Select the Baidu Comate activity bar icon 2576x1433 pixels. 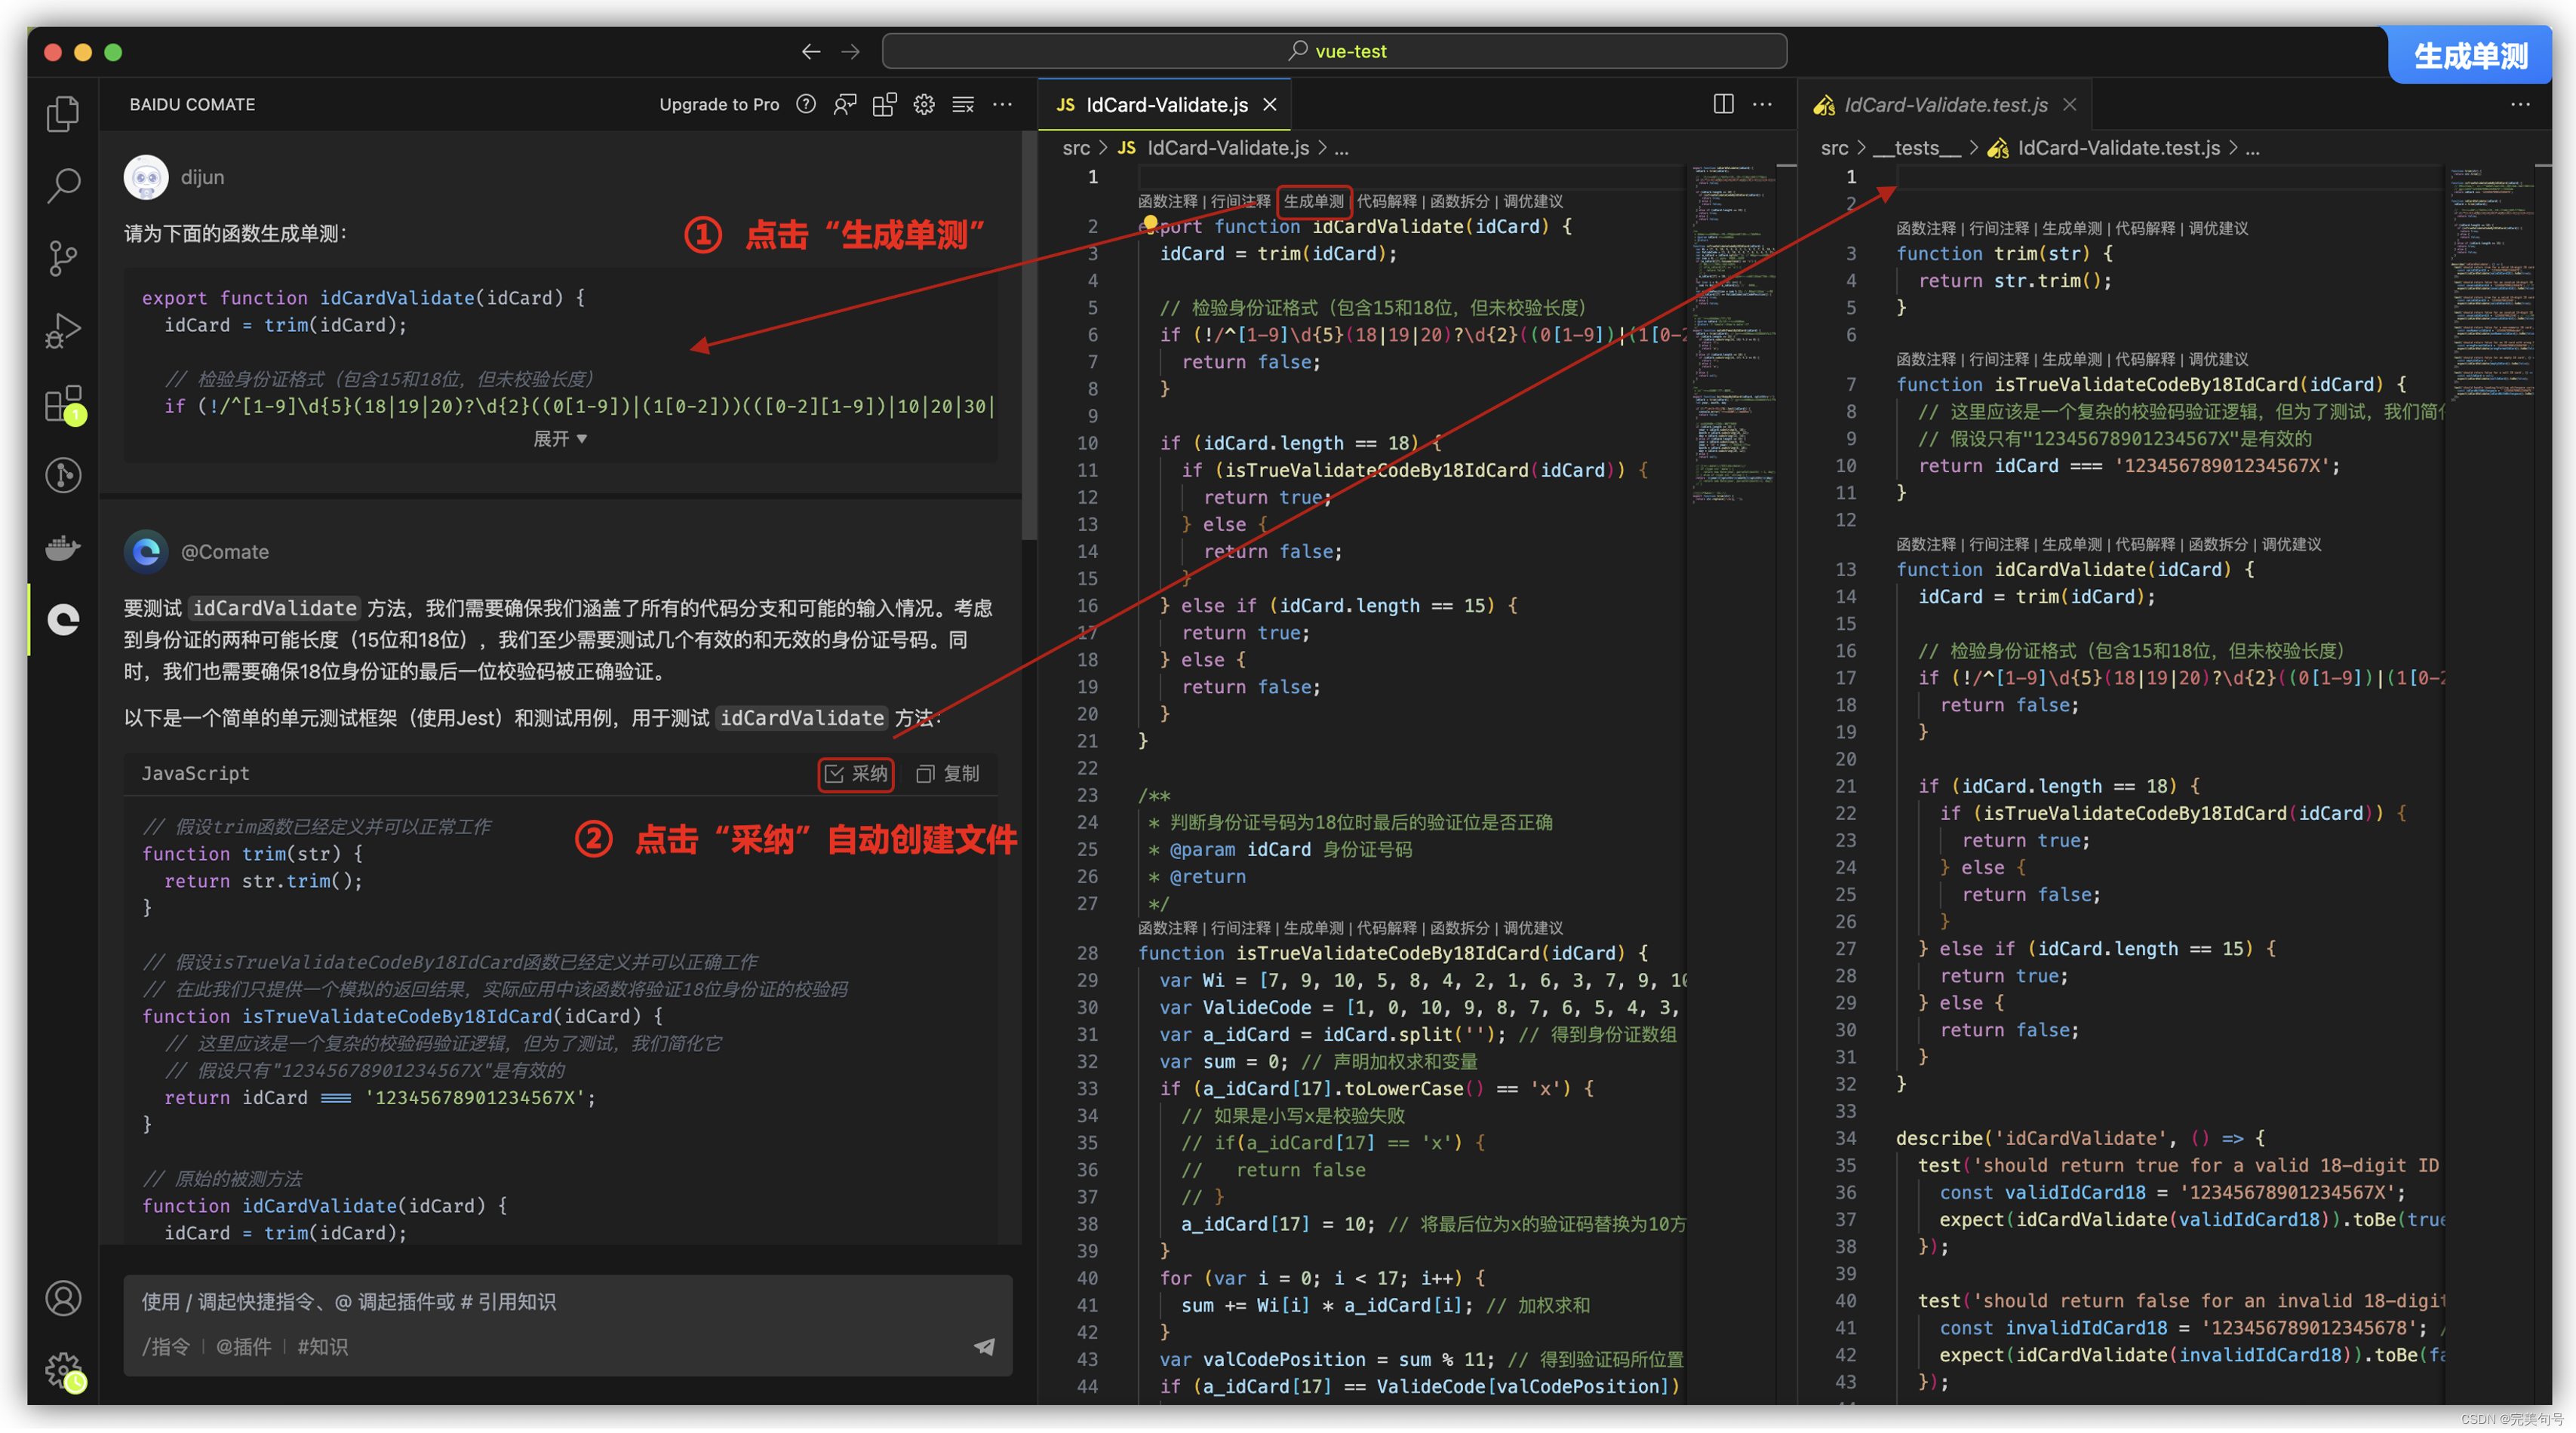[63, 621]
